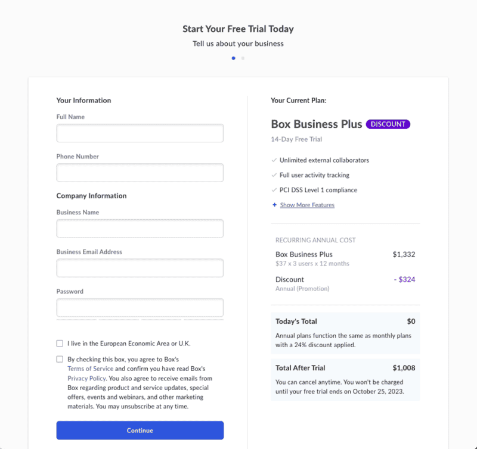The image size is (477, 449).
Task: Click the purple DISCOUNT badge
Action: click(x=388, y=124)
